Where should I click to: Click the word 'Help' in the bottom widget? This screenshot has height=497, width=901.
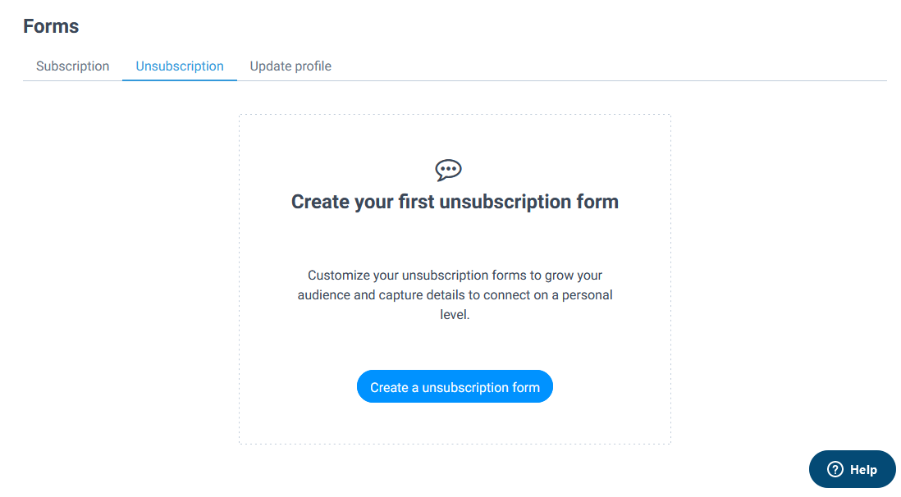point(863,470)
